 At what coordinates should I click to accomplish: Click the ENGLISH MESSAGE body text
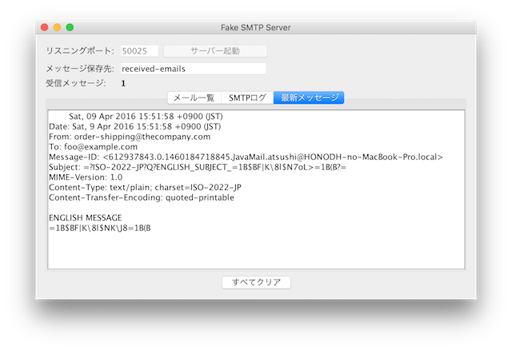[x=86, y=217]
